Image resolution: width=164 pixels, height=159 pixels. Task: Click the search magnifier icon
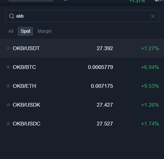pyautogui.click(x=12, y=16)
